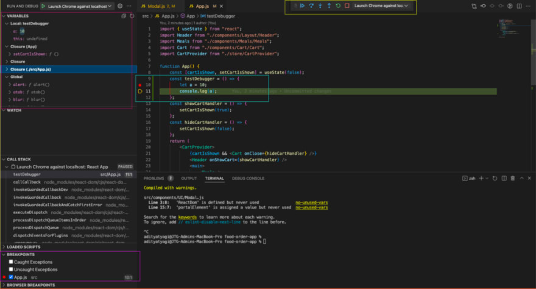Click testDebugger in the breadcrumb
536x289 pixels.
pyautogui.click(x=220, y=16)
